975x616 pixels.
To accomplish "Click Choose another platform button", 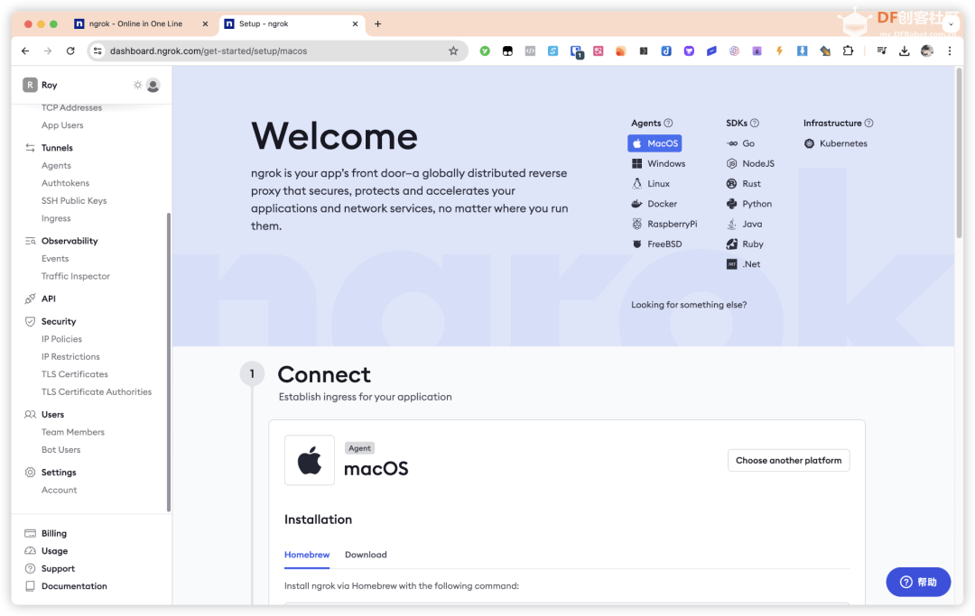I will [x=788, y=461].
